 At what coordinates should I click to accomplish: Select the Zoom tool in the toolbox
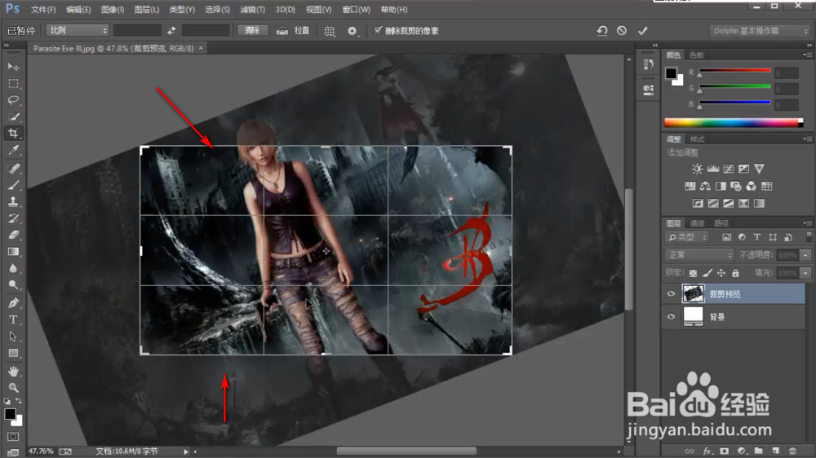point(13,387)
